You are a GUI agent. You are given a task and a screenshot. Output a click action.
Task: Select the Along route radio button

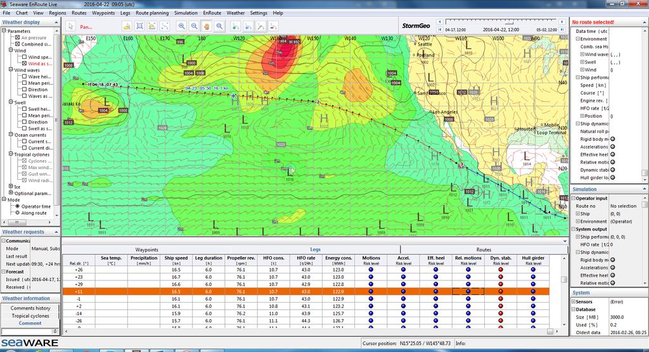pyautogui.click(x=17, y=213)
